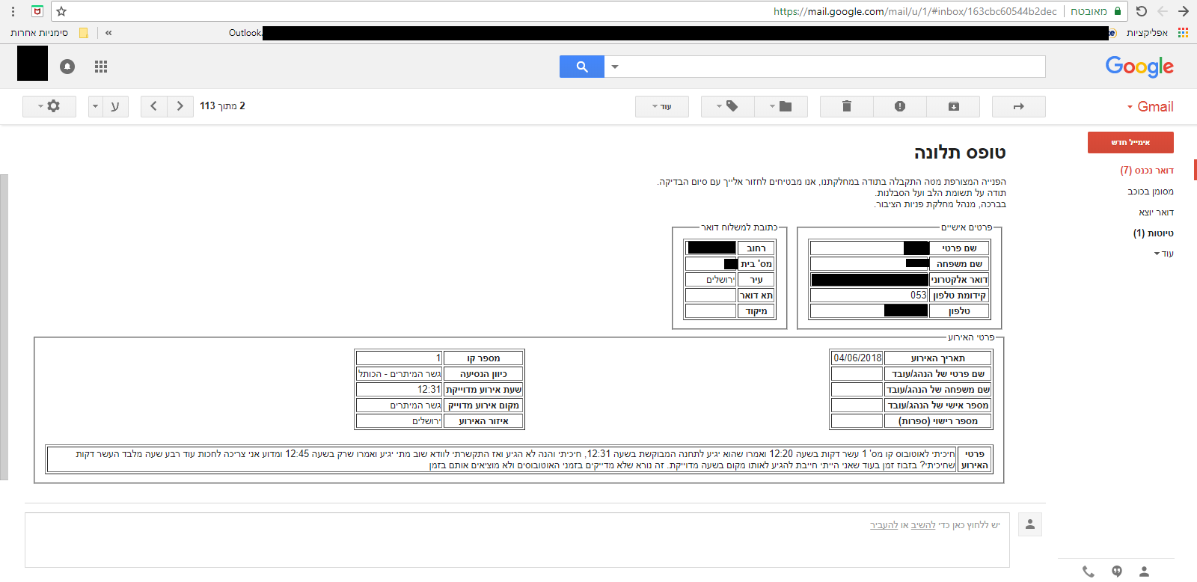Screen dimensions: 1197x582
Task: Open Hangouts phone calls icon
Action: point(1089,572)
